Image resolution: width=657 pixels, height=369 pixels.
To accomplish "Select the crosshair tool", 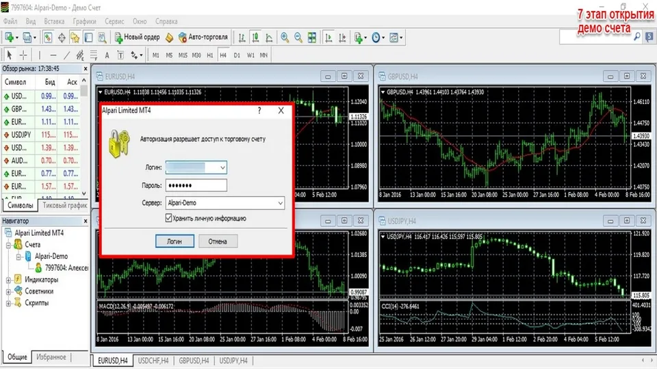I will pyautogui.click(x=23, y=55).
